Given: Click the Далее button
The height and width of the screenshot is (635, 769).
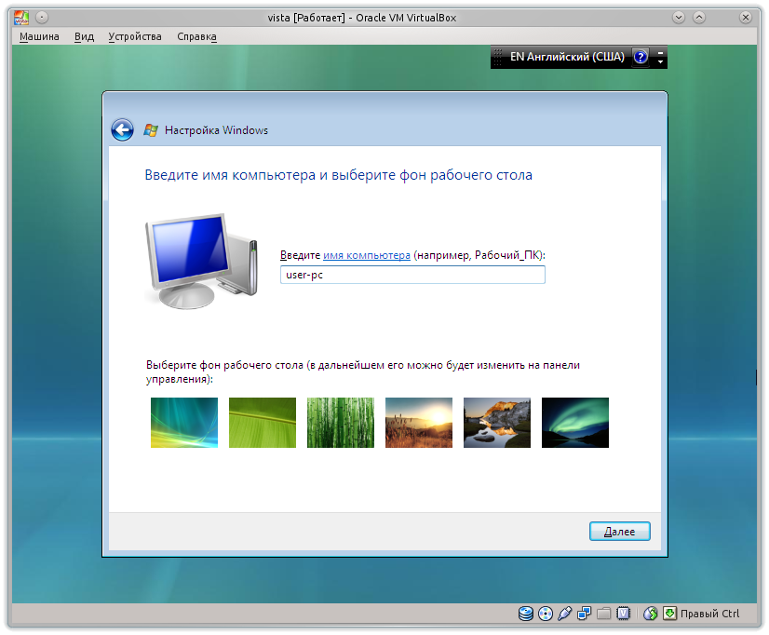Looking at the screenshot, I should [619, 531].
